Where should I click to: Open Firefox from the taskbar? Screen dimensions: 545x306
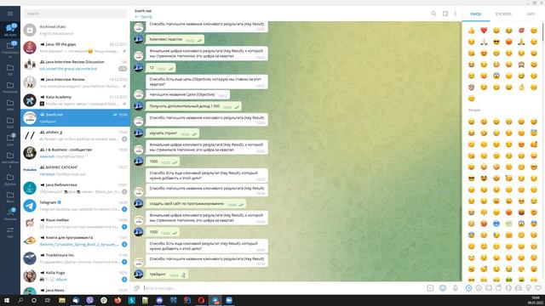point(118,300)
